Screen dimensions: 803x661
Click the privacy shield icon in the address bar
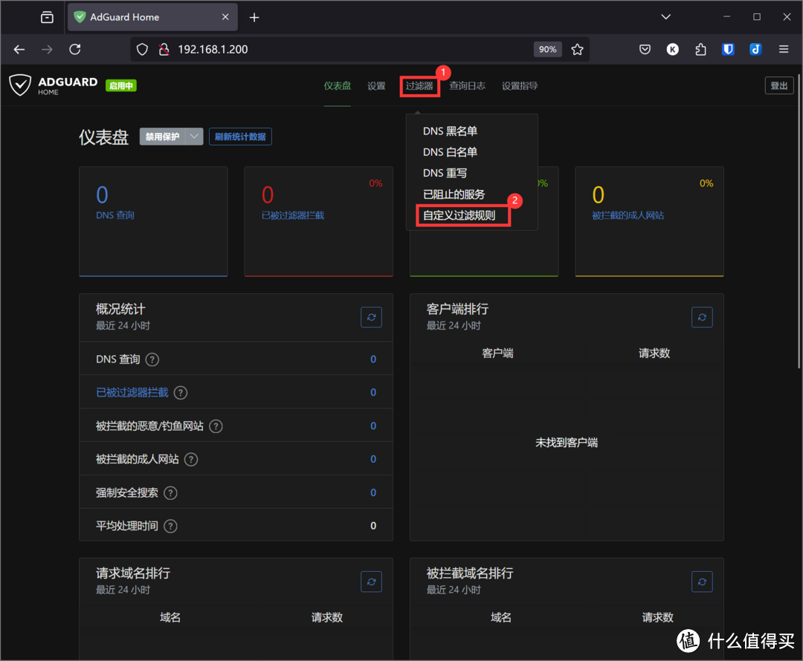coord(141,49)
